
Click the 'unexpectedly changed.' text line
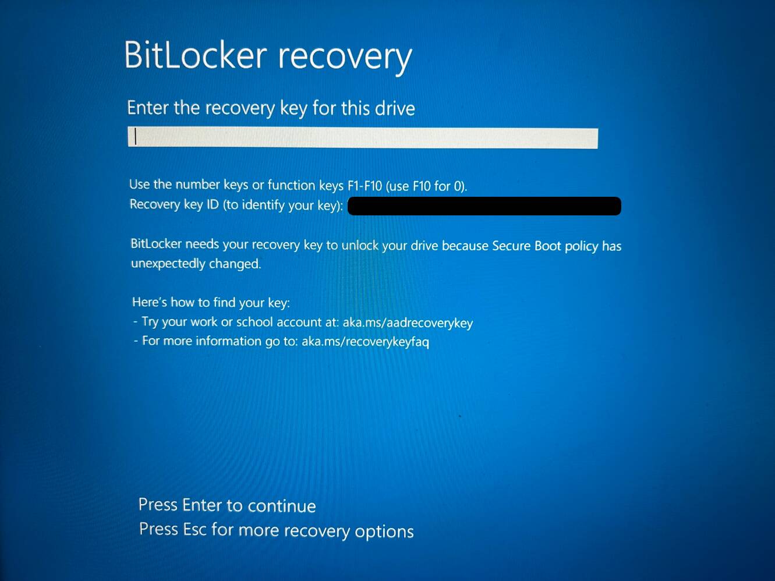click(x=196, y=264)
